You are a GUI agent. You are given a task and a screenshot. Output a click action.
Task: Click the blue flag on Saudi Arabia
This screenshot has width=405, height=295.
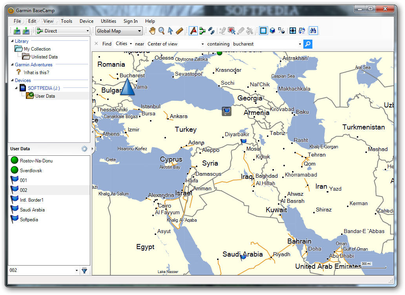[243, 257]
